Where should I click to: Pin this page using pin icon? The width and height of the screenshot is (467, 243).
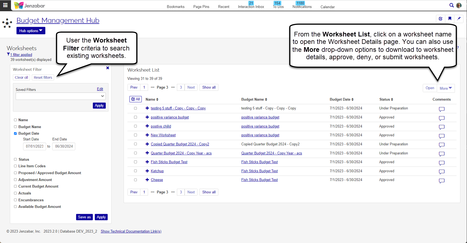(459, 19)
